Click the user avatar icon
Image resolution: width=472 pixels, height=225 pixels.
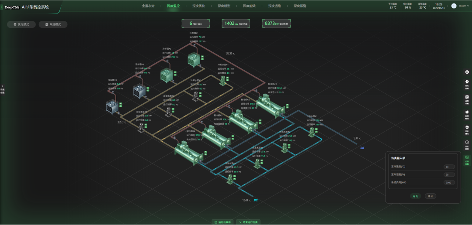(454, 6)
